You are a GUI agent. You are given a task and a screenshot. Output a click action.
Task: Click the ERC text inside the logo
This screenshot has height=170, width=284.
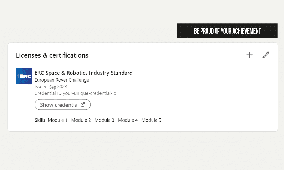(x=25, y=76)
